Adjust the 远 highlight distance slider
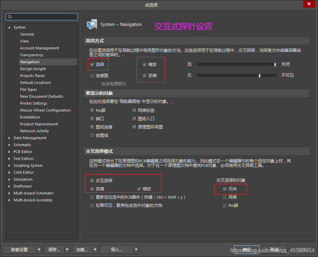 tap(275, 64)
